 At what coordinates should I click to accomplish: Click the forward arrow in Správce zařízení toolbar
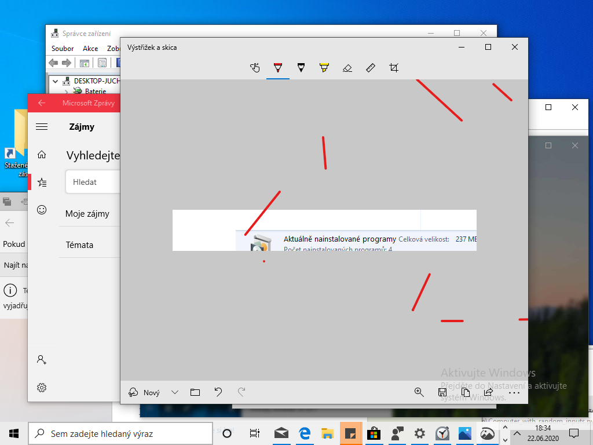[67, 63]
